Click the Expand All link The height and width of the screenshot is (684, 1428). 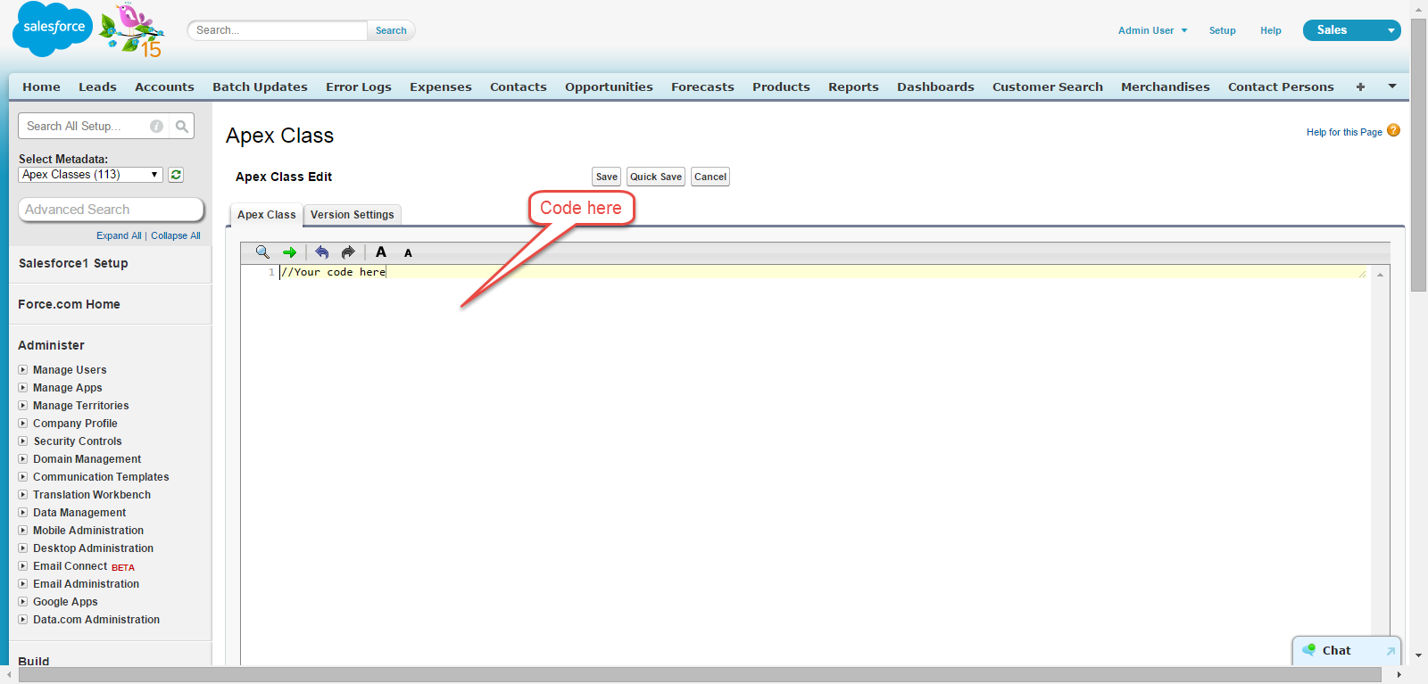[x=119, y=235]
